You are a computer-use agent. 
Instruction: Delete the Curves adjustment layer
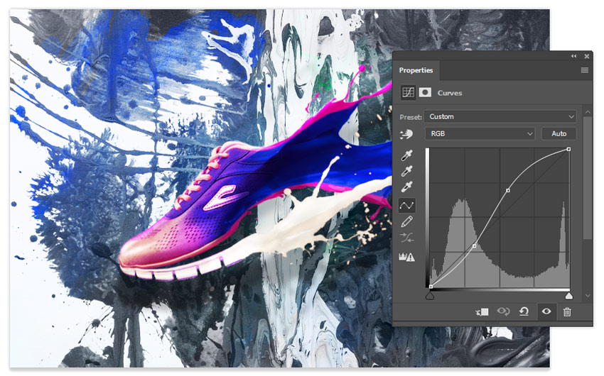[x=567, y=311]
